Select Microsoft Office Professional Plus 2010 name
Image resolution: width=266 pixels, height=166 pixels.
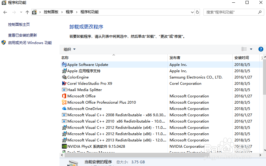click(102, 102)
